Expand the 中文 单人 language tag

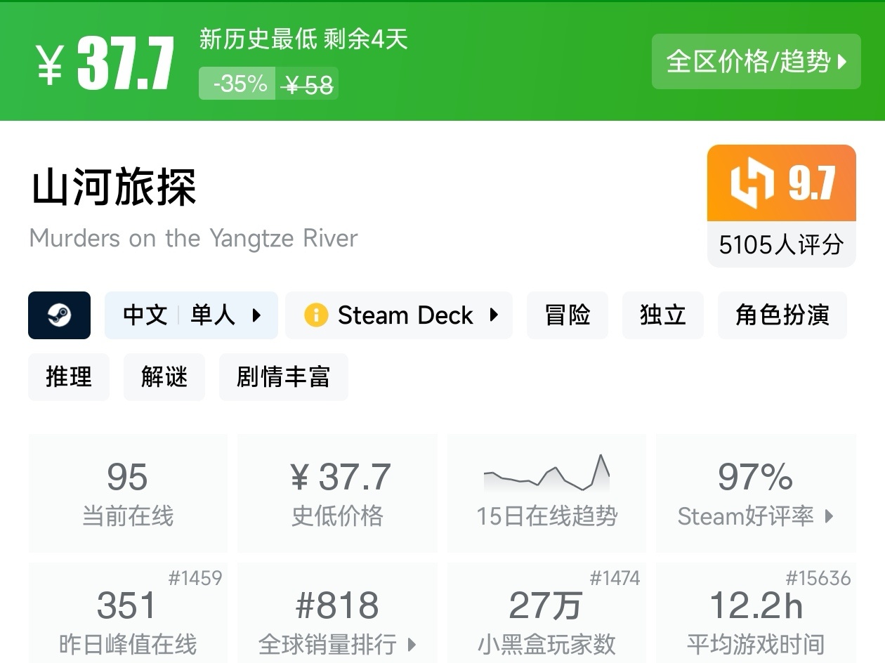(191, 315)
